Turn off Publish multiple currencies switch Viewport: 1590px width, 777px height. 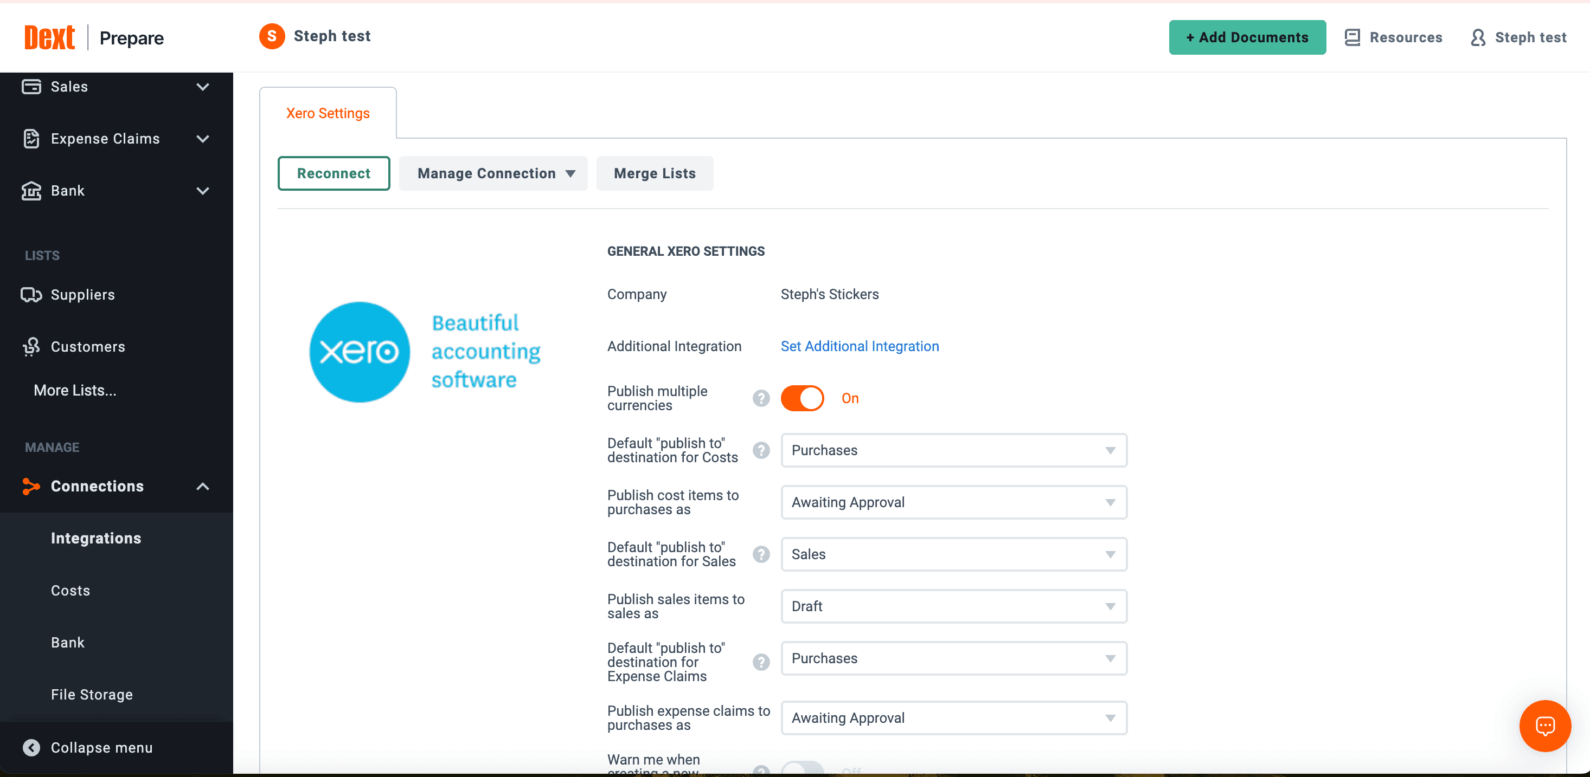(x=802, y=398)
